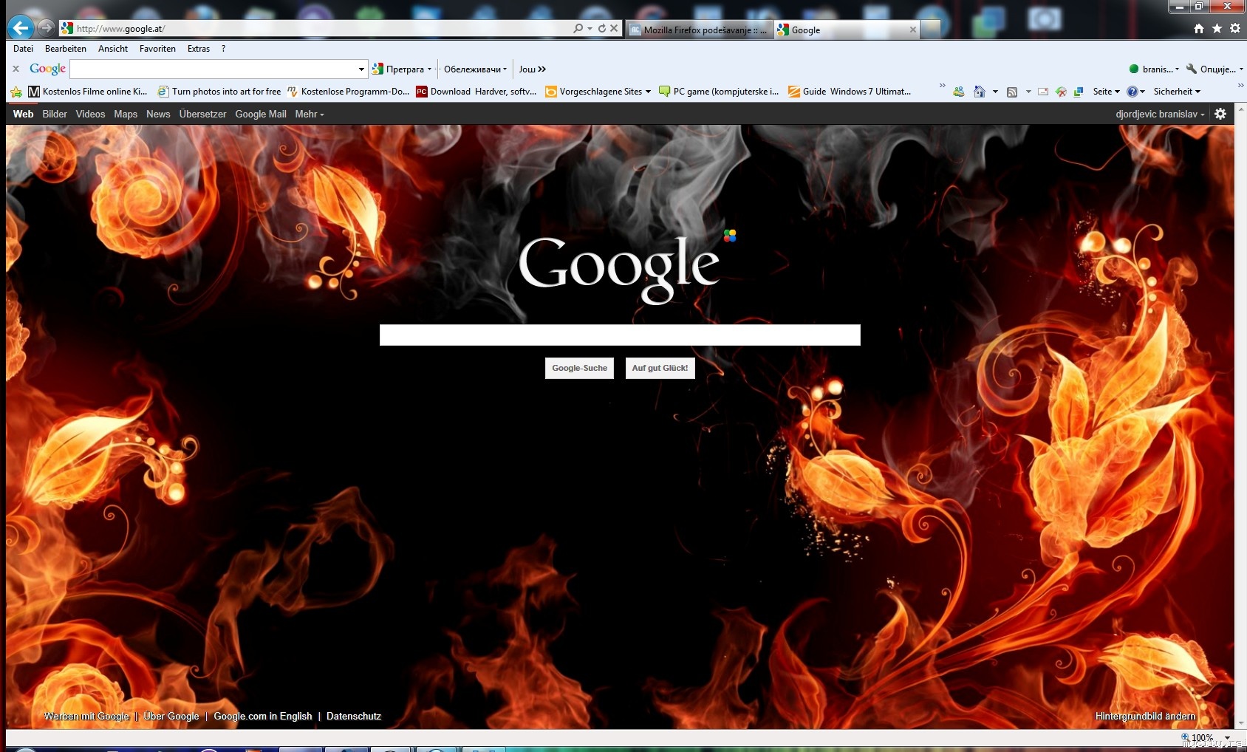Click the add-to-favorites star in favorites bar
The image size is (1247, 752).
tap(16, 92)
